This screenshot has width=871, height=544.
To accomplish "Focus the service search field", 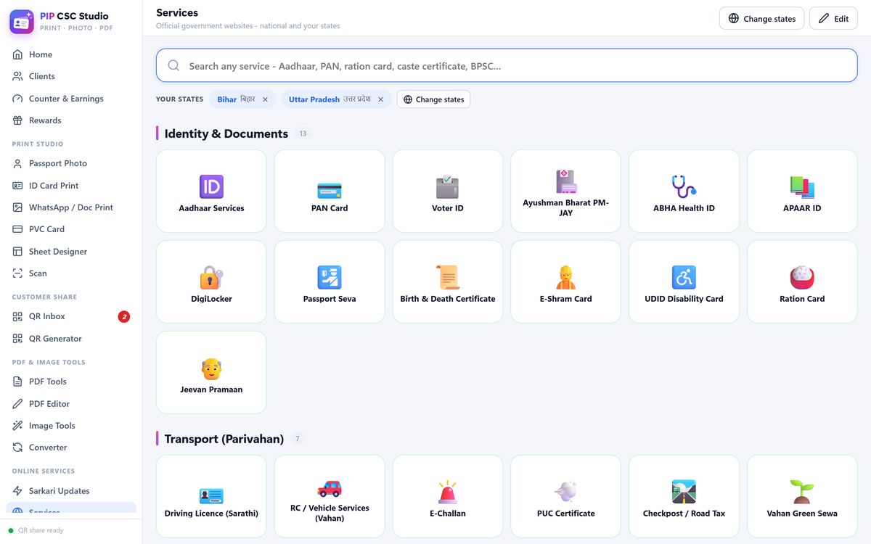I will 507,65.
